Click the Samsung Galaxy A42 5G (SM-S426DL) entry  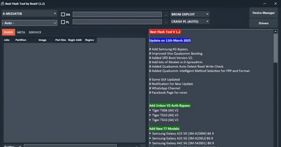[x=182, y=143]
